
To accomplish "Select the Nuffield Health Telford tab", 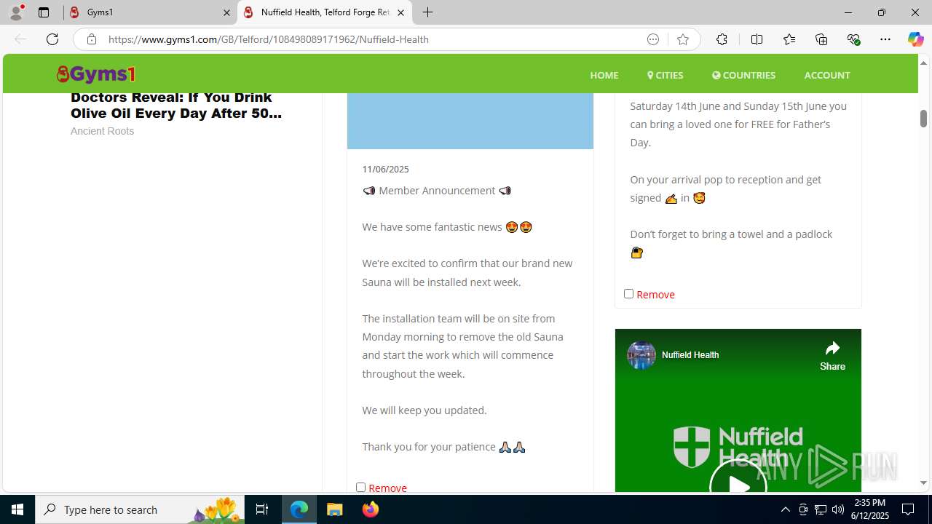I will point(325,12).
